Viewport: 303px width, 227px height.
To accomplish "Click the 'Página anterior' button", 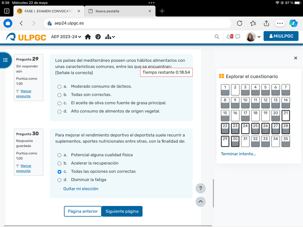I will [83, 211].
